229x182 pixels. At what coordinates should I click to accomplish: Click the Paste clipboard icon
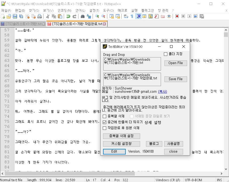60,16
